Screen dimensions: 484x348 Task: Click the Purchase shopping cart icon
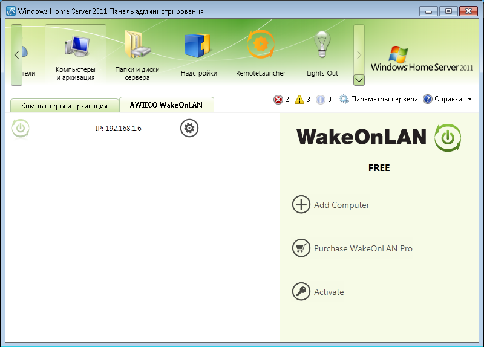tap(301, 248)
